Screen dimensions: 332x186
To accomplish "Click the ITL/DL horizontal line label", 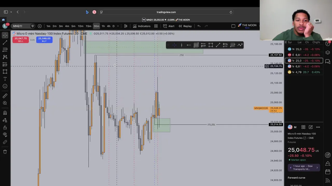I will [x=211, y=125].
